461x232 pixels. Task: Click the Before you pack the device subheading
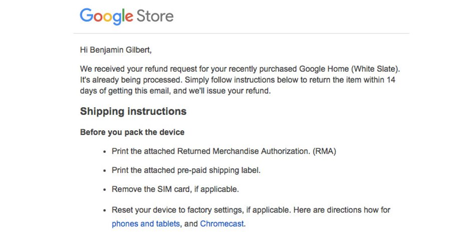click(x=132, y=132)
